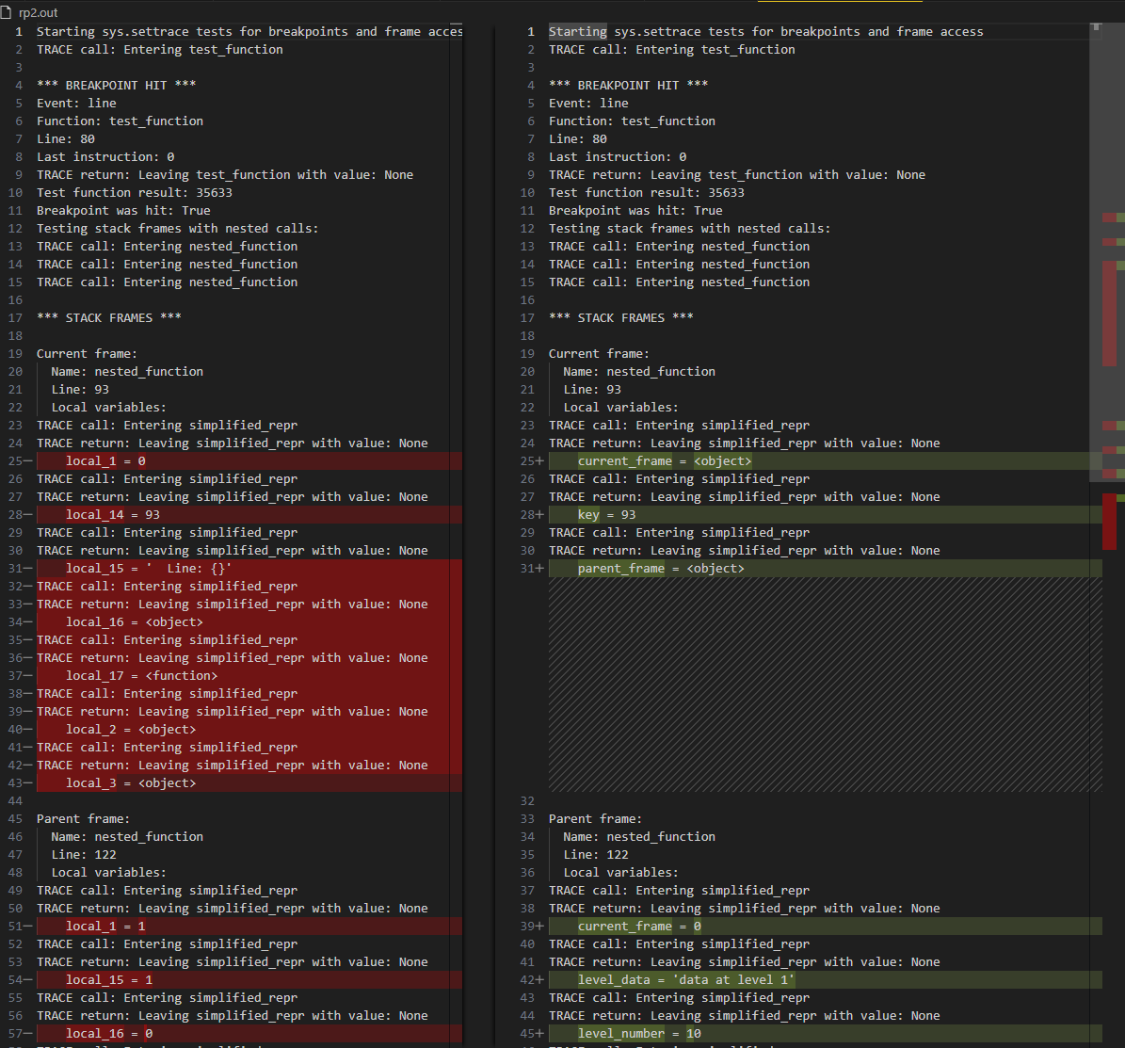The width and height of the screenshot is (1125, 1048).
Task: Click added line 28 'key = 93'
Action: pyautogui.click(x=825, y=515)
